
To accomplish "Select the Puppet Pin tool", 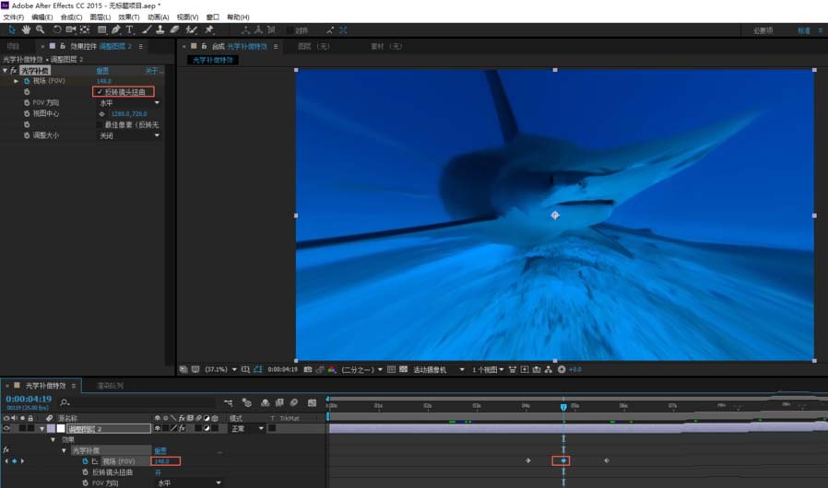I will click(x=209, y=29).
